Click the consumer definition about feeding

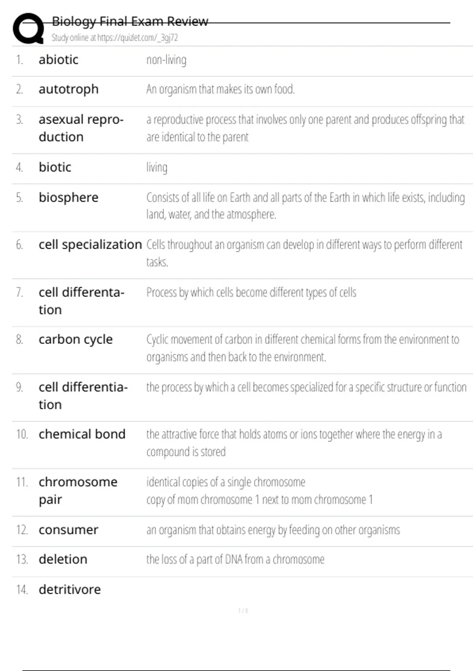click(x=273, y=530)
